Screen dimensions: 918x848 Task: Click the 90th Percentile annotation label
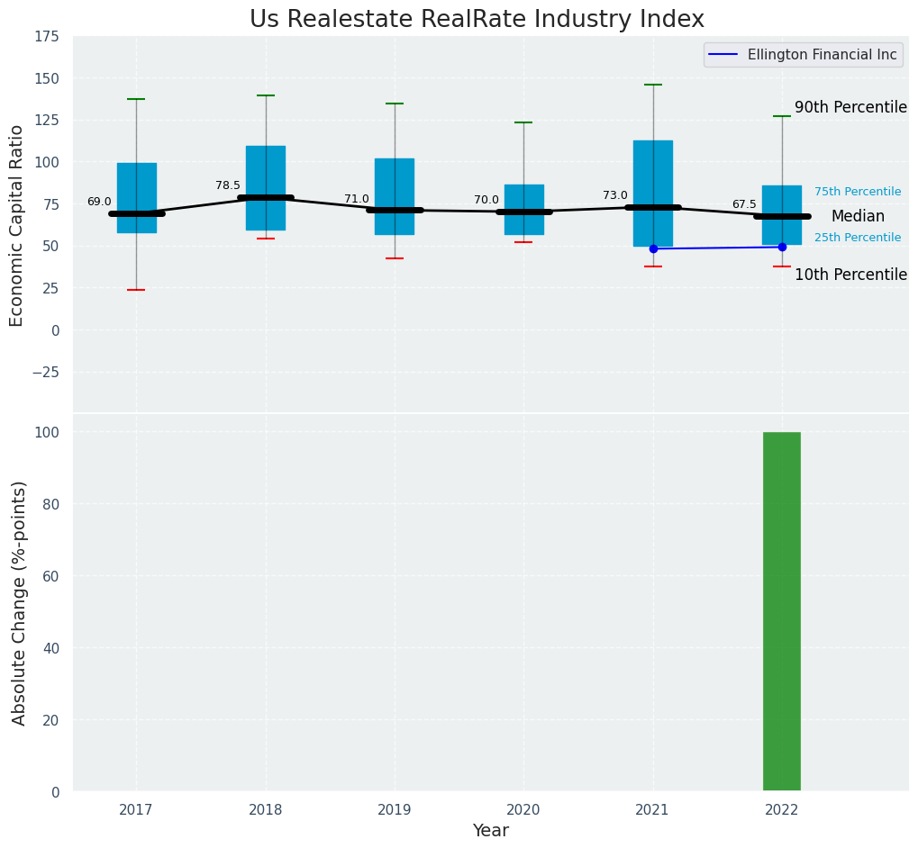[850, 107]
